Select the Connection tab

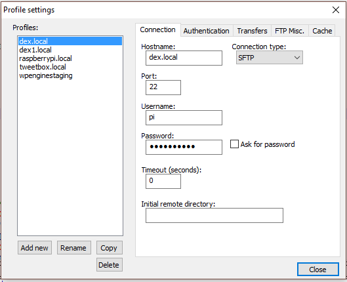coord(158,30)
